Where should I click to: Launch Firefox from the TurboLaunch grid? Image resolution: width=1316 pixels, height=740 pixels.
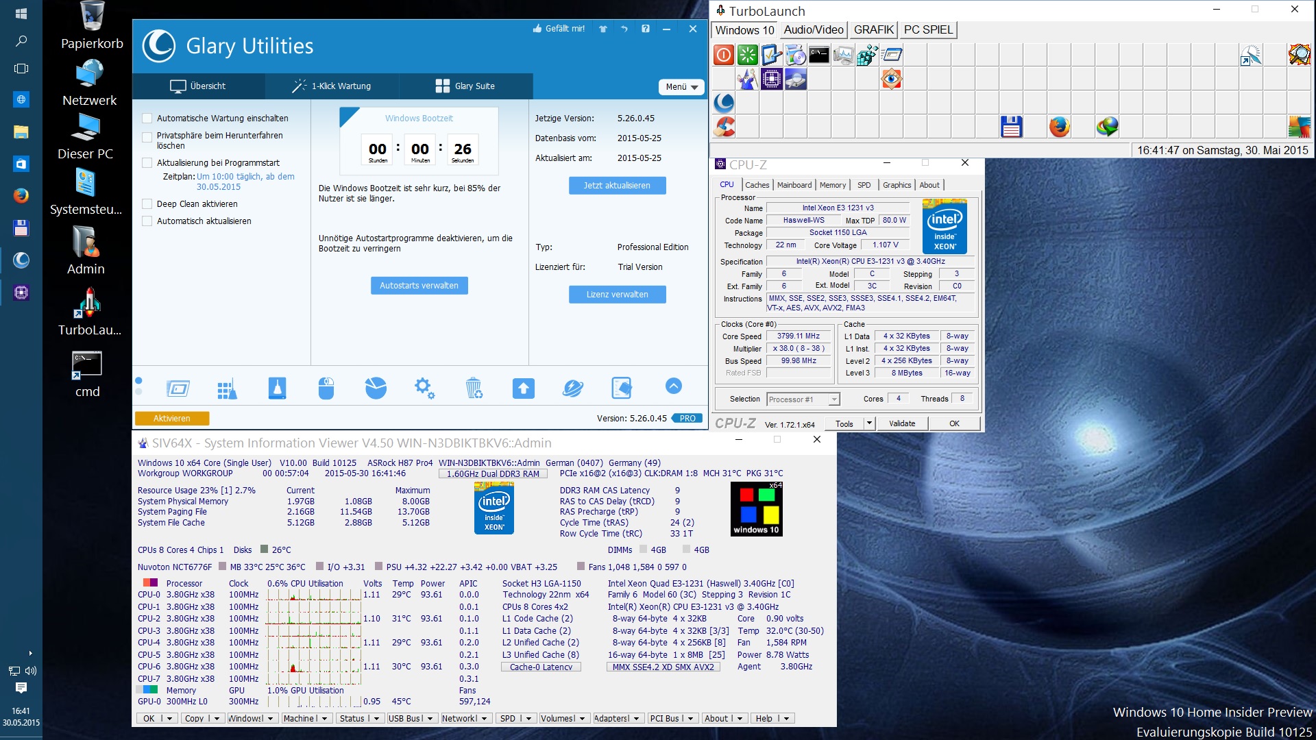[x=1059, y=127]
